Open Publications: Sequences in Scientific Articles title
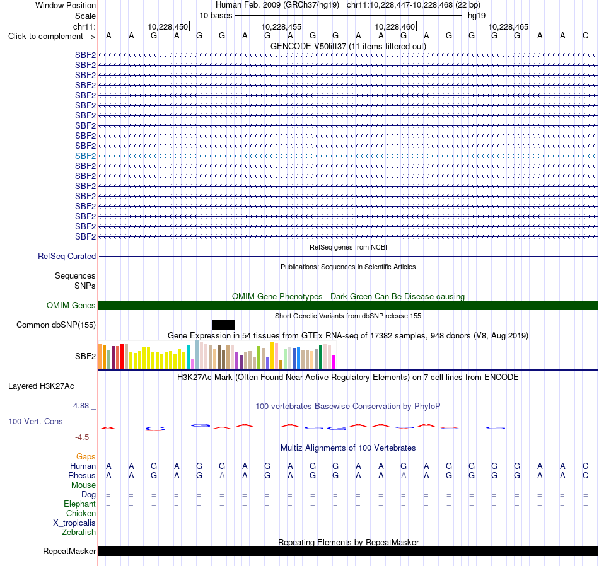The width and height of the screenshot is (599, 566). click(x=348, y=267)
